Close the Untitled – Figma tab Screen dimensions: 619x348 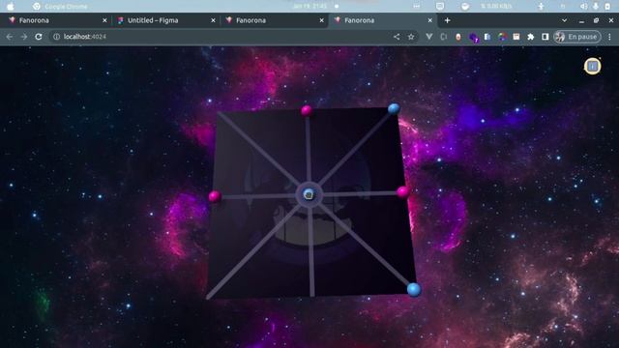point(213,20)
